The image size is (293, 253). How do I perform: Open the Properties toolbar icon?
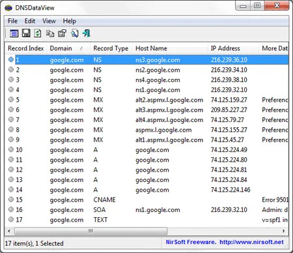point(62,33)
